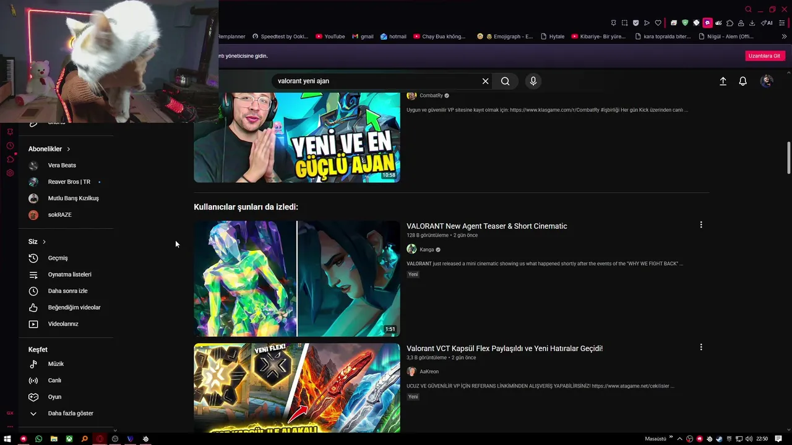Open the browser sidebar settings gear icon
Screen dimensions: 792x445
pos(10,173)
